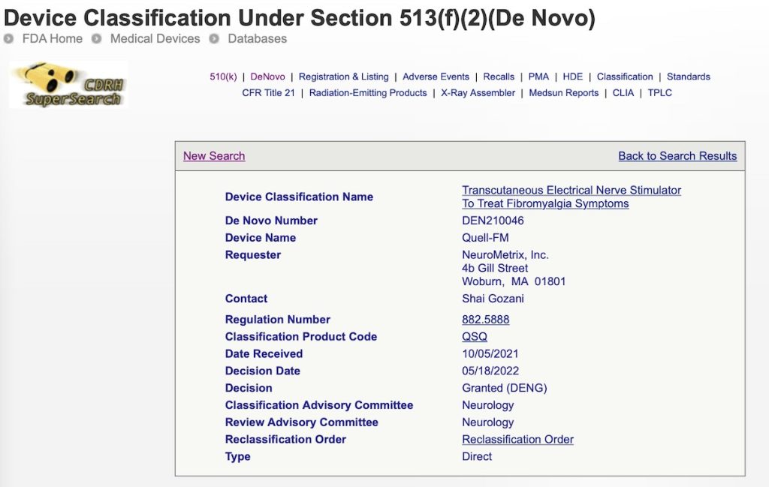Open Medical Devices breadcrumb link

pos(155,38)
